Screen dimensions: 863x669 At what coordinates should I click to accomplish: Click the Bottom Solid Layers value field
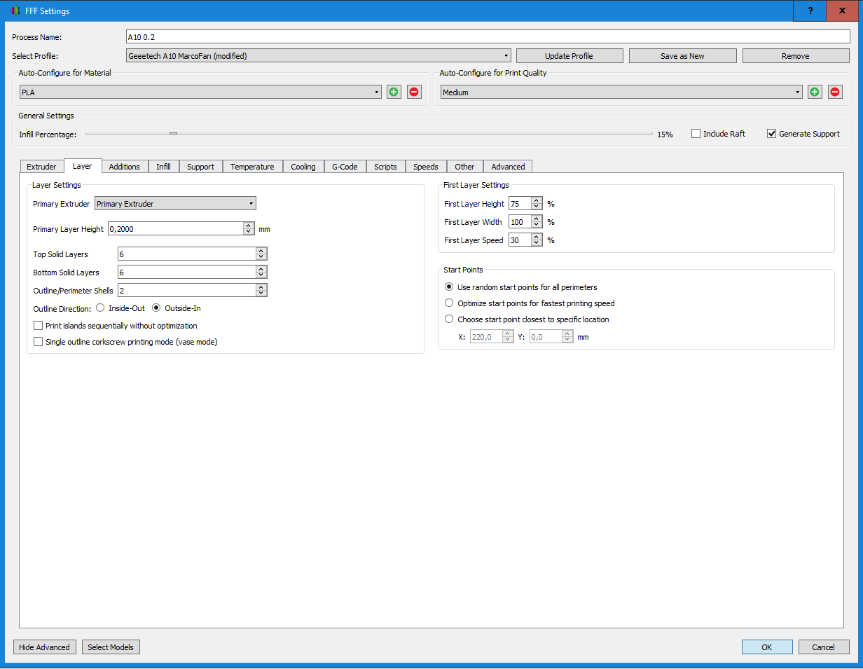click(x=186, y=273)
